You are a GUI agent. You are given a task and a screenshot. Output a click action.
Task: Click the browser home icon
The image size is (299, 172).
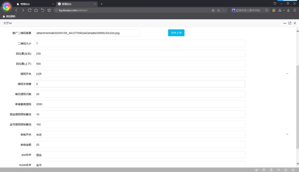pos(36,10)
